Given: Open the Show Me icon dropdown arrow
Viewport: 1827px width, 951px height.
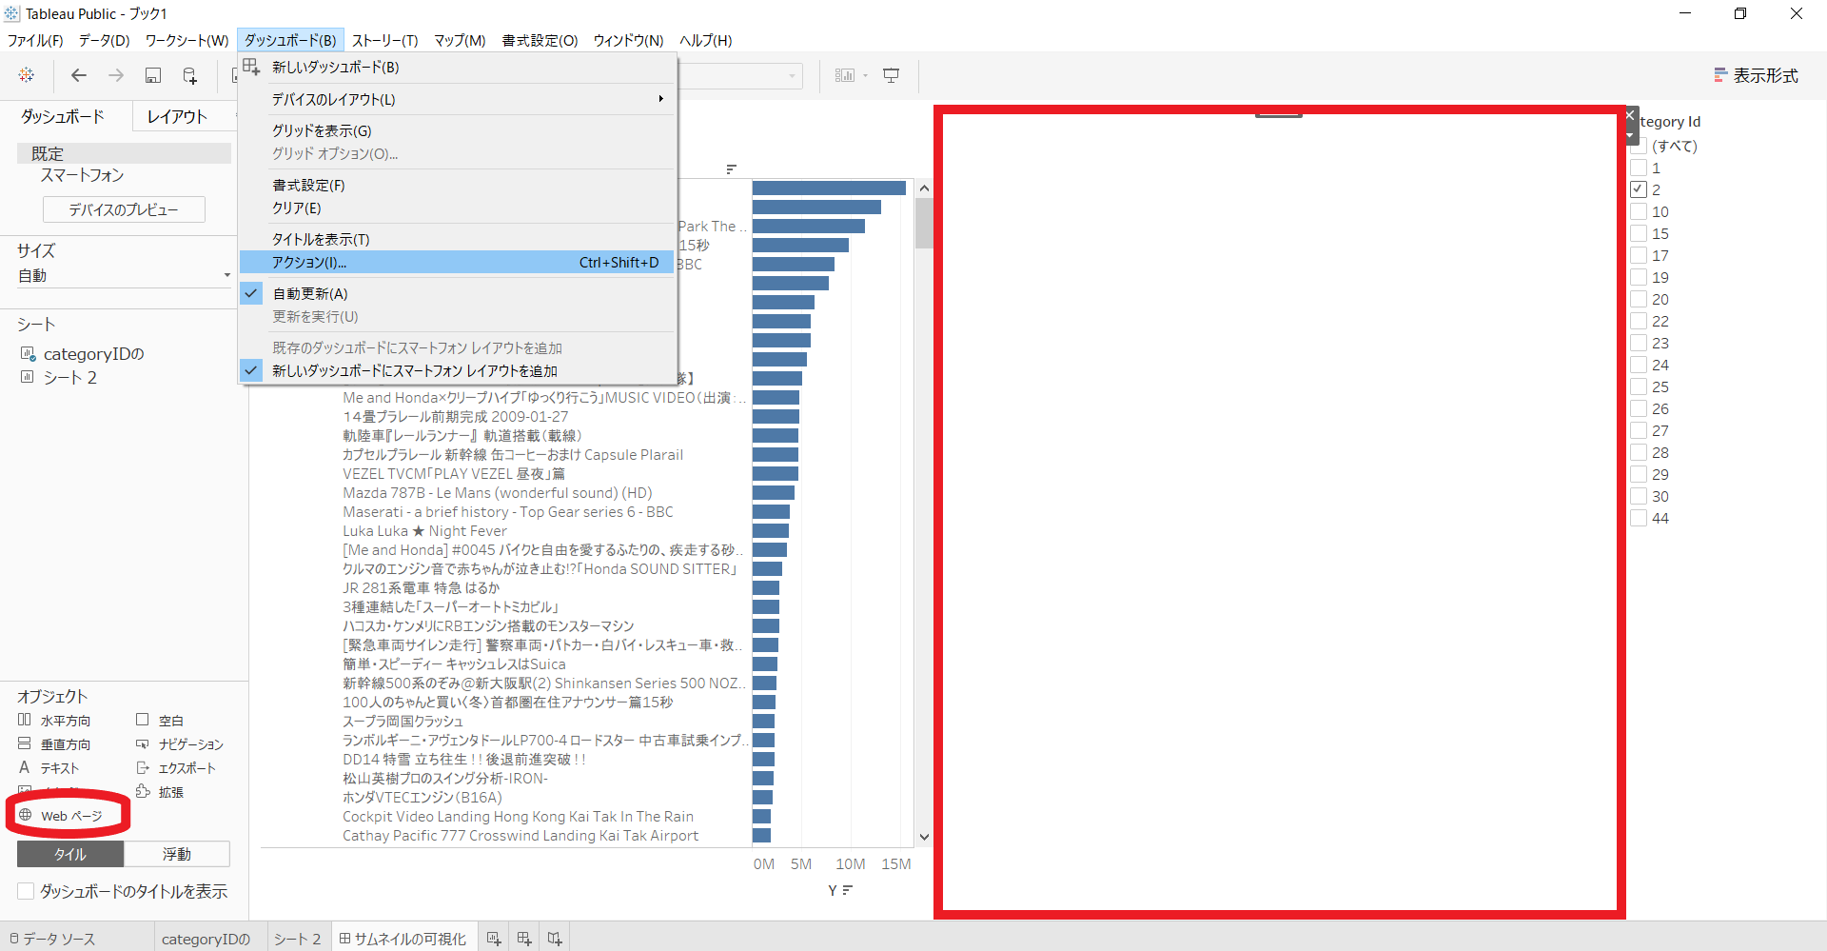Looking at the screenshot, I should [x=866, y=75].
